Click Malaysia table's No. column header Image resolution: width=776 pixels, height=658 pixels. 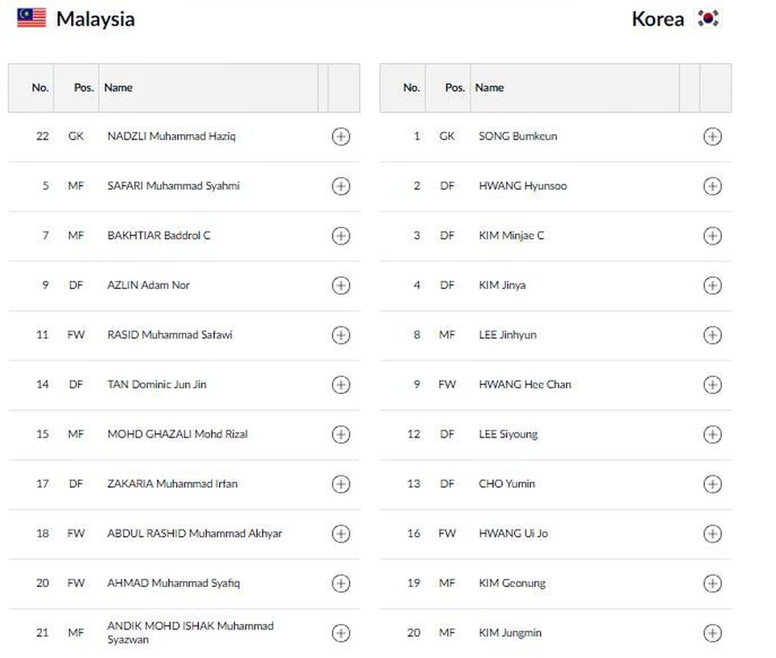click(40, 88)
